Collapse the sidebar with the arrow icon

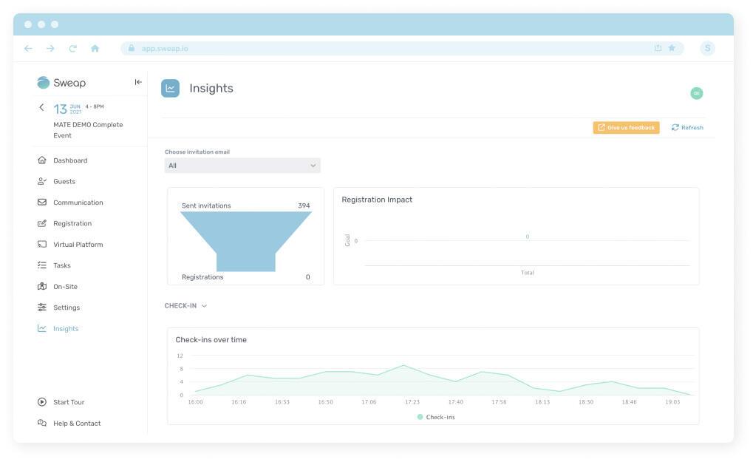(x=138, y=82)
